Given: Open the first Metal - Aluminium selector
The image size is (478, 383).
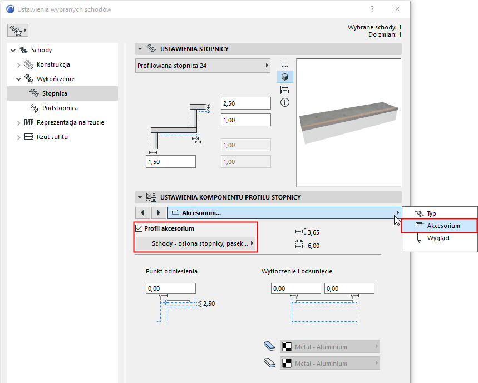Looking at the screenshot, I should (x=330, y=346).
